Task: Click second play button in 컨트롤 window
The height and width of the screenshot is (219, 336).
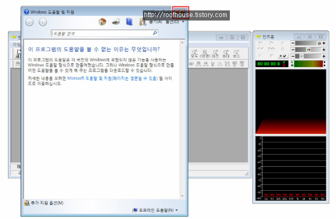Action: 271,43
